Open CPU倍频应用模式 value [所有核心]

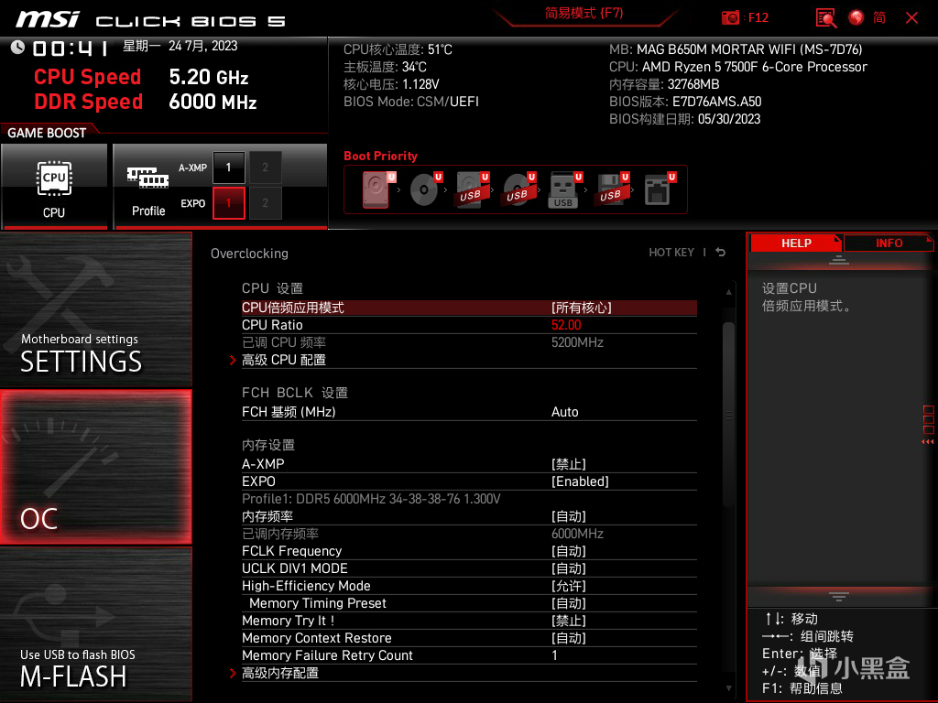coord(582,308)
